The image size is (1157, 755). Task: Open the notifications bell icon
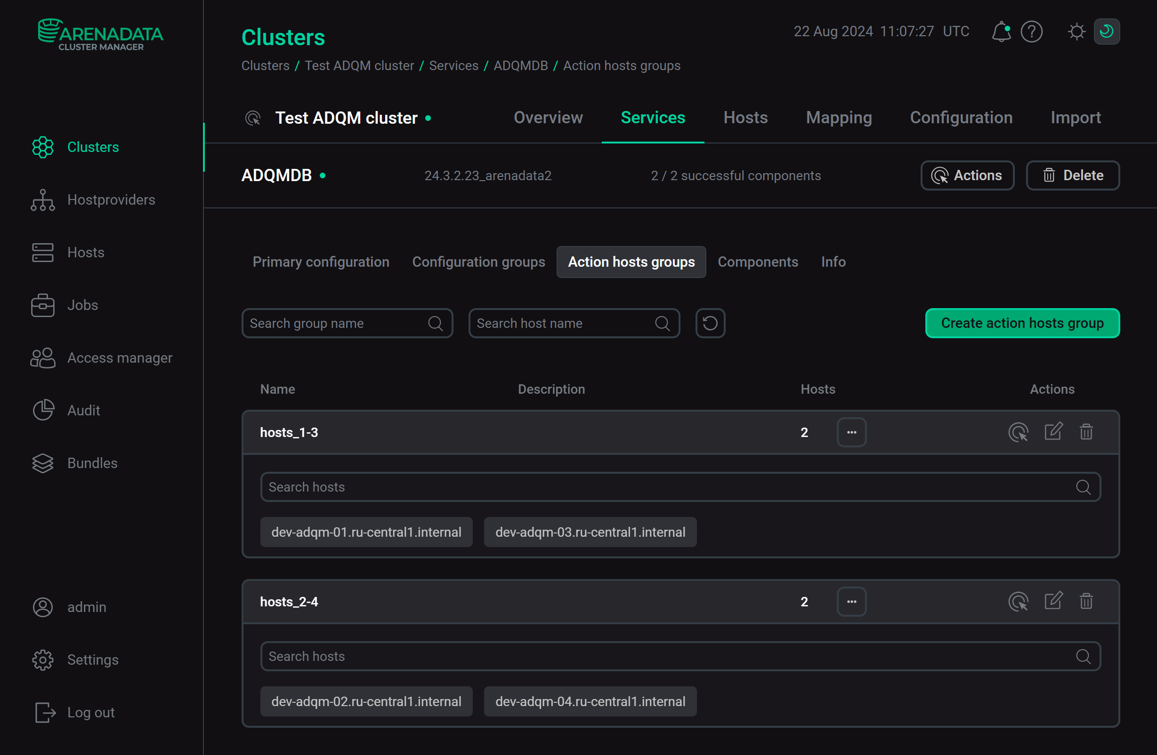pyautogui.click(x=1001, y=32)
